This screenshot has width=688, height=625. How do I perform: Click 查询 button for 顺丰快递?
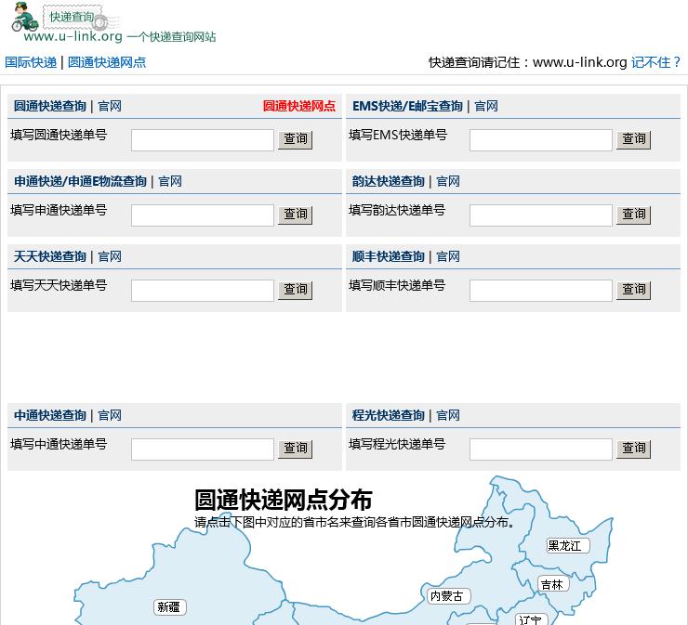click(x=633, y=290)
